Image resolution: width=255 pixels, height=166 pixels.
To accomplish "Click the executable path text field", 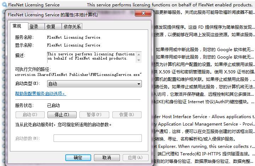I will click(78, 74).
